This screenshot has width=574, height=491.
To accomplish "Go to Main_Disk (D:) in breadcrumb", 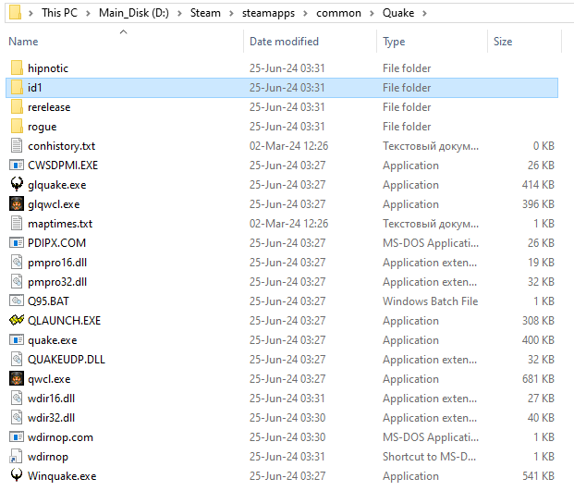I will point(134,13).
